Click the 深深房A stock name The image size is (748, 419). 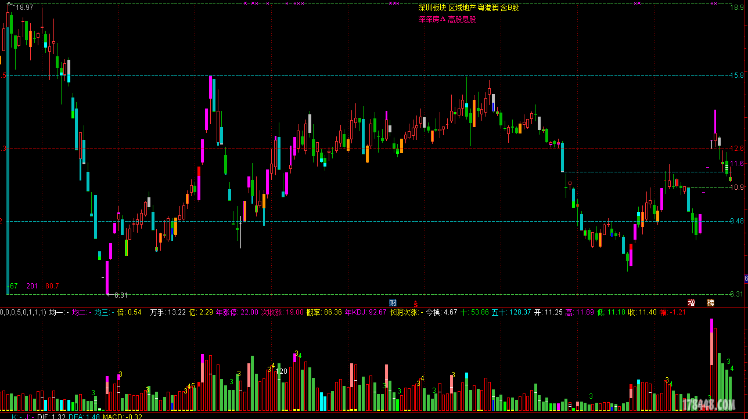pos(431,19)
